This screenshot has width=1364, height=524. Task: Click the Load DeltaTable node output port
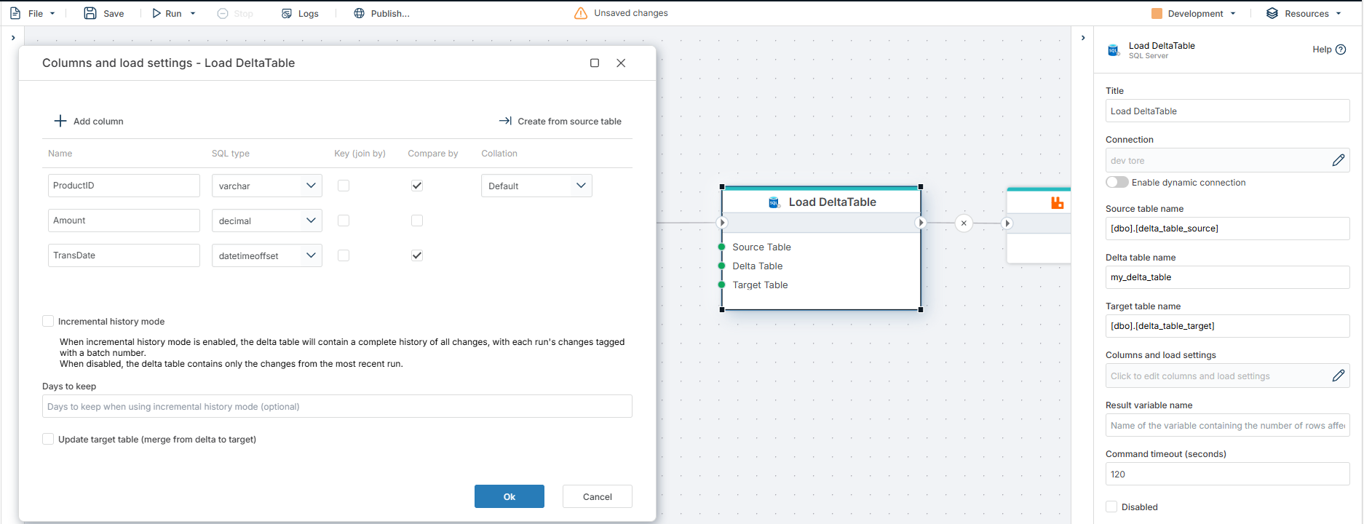tap(921, 223)
